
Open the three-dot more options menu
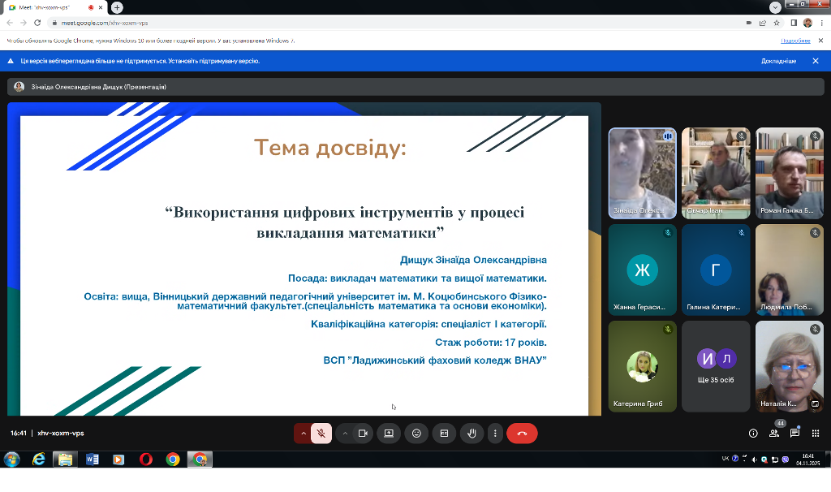pos(495,434)
